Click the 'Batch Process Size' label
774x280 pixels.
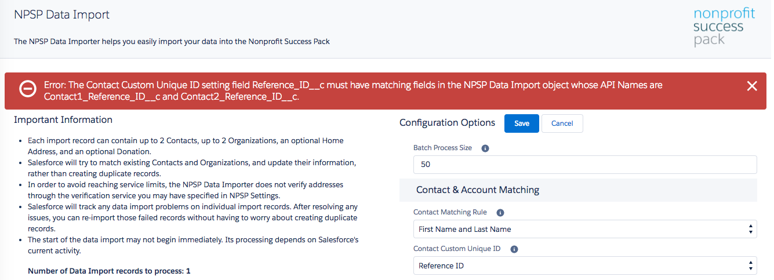click(x=442, y=148)
